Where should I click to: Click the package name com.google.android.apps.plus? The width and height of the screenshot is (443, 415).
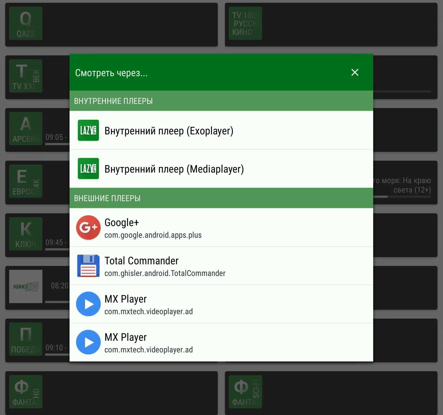point(153,235)
